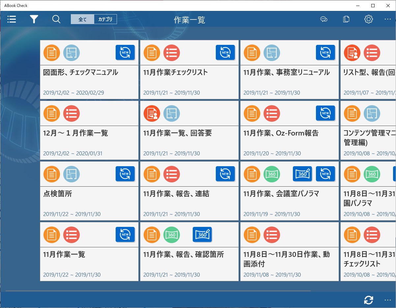Click floor plan icon on 11月作業一覧、回答要 card
Image resolution: width=396 pixels, height=308 pixels.
(172, 113)
